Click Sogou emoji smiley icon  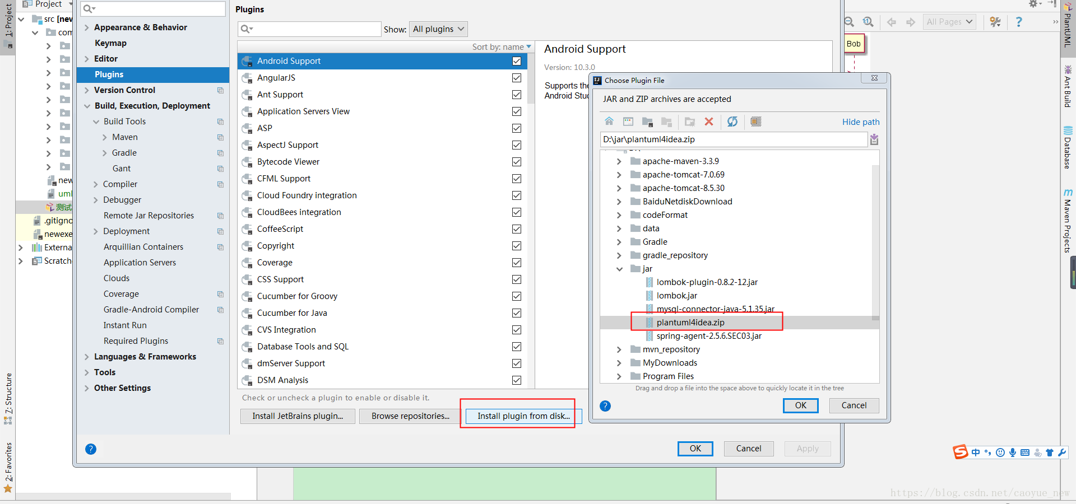(1000, 452)
